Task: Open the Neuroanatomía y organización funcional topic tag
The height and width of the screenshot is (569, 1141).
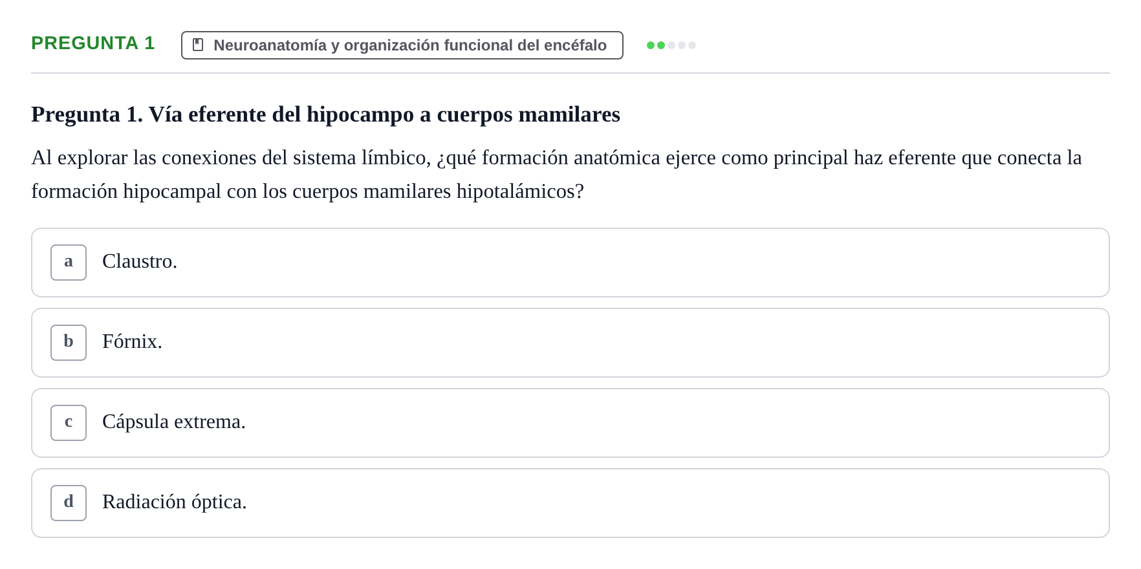Action: [x=402, y=45]
